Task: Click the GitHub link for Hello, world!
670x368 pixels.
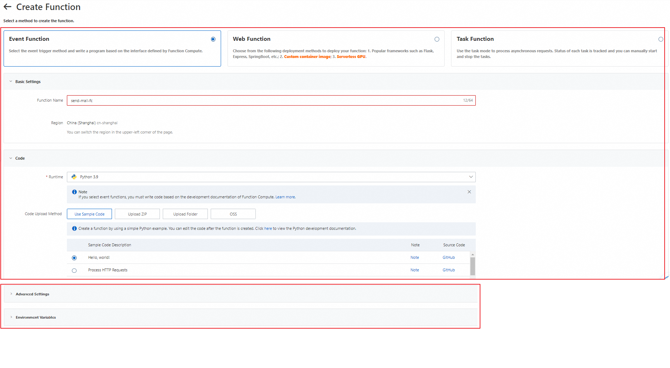Action: point(448,257)
